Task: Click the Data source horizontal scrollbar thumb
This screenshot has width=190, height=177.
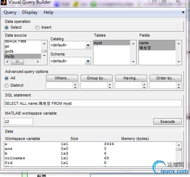Action: [17, 62]
